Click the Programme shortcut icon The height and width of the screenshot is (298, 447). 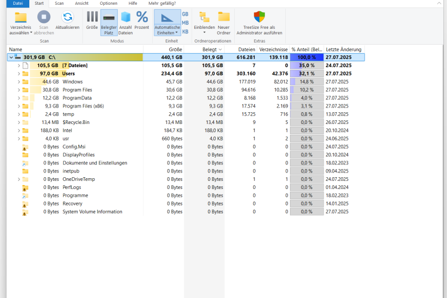coord(25,196)
